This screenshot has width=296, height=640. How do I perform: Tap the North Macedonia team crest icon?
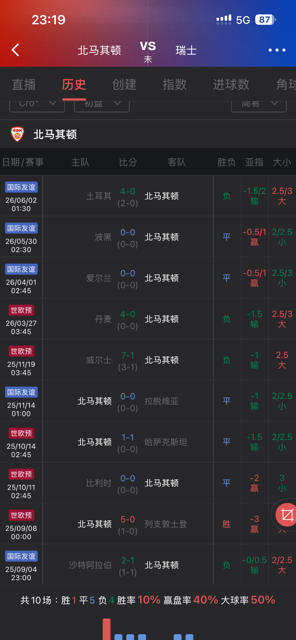click(17, 134)
